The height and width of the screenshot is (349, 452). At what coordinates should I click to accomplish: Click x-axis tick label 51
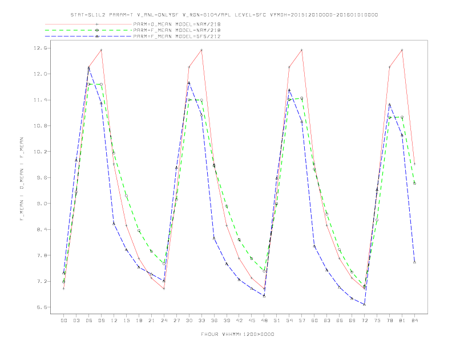[x=277, y=320]
